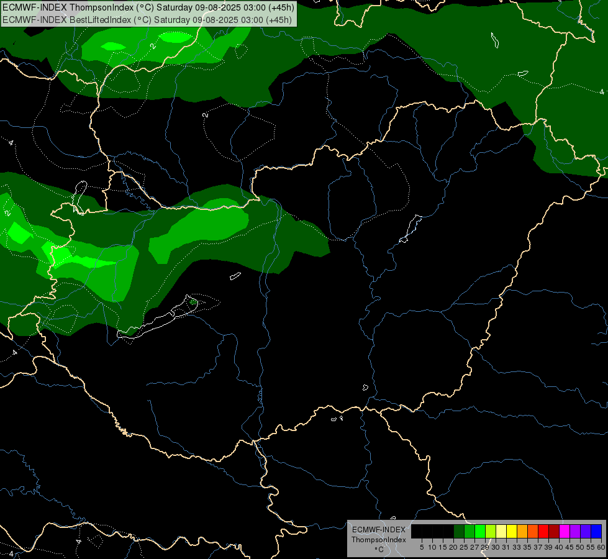
Task: Click the legend scale value 27
Action: 474,547
